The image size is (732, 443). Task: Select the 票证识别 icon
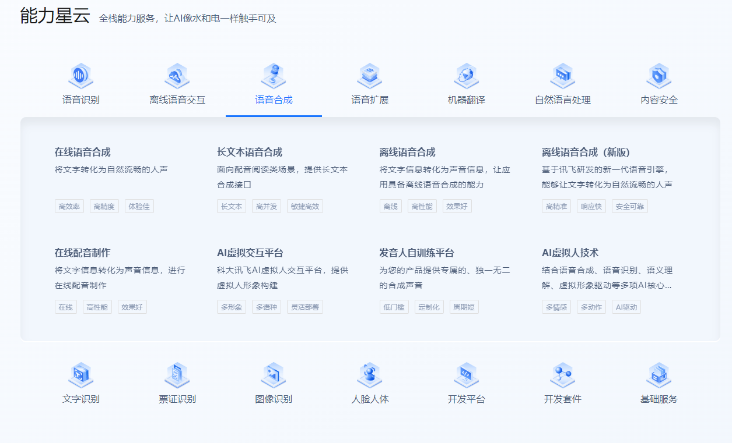[177, 375]
